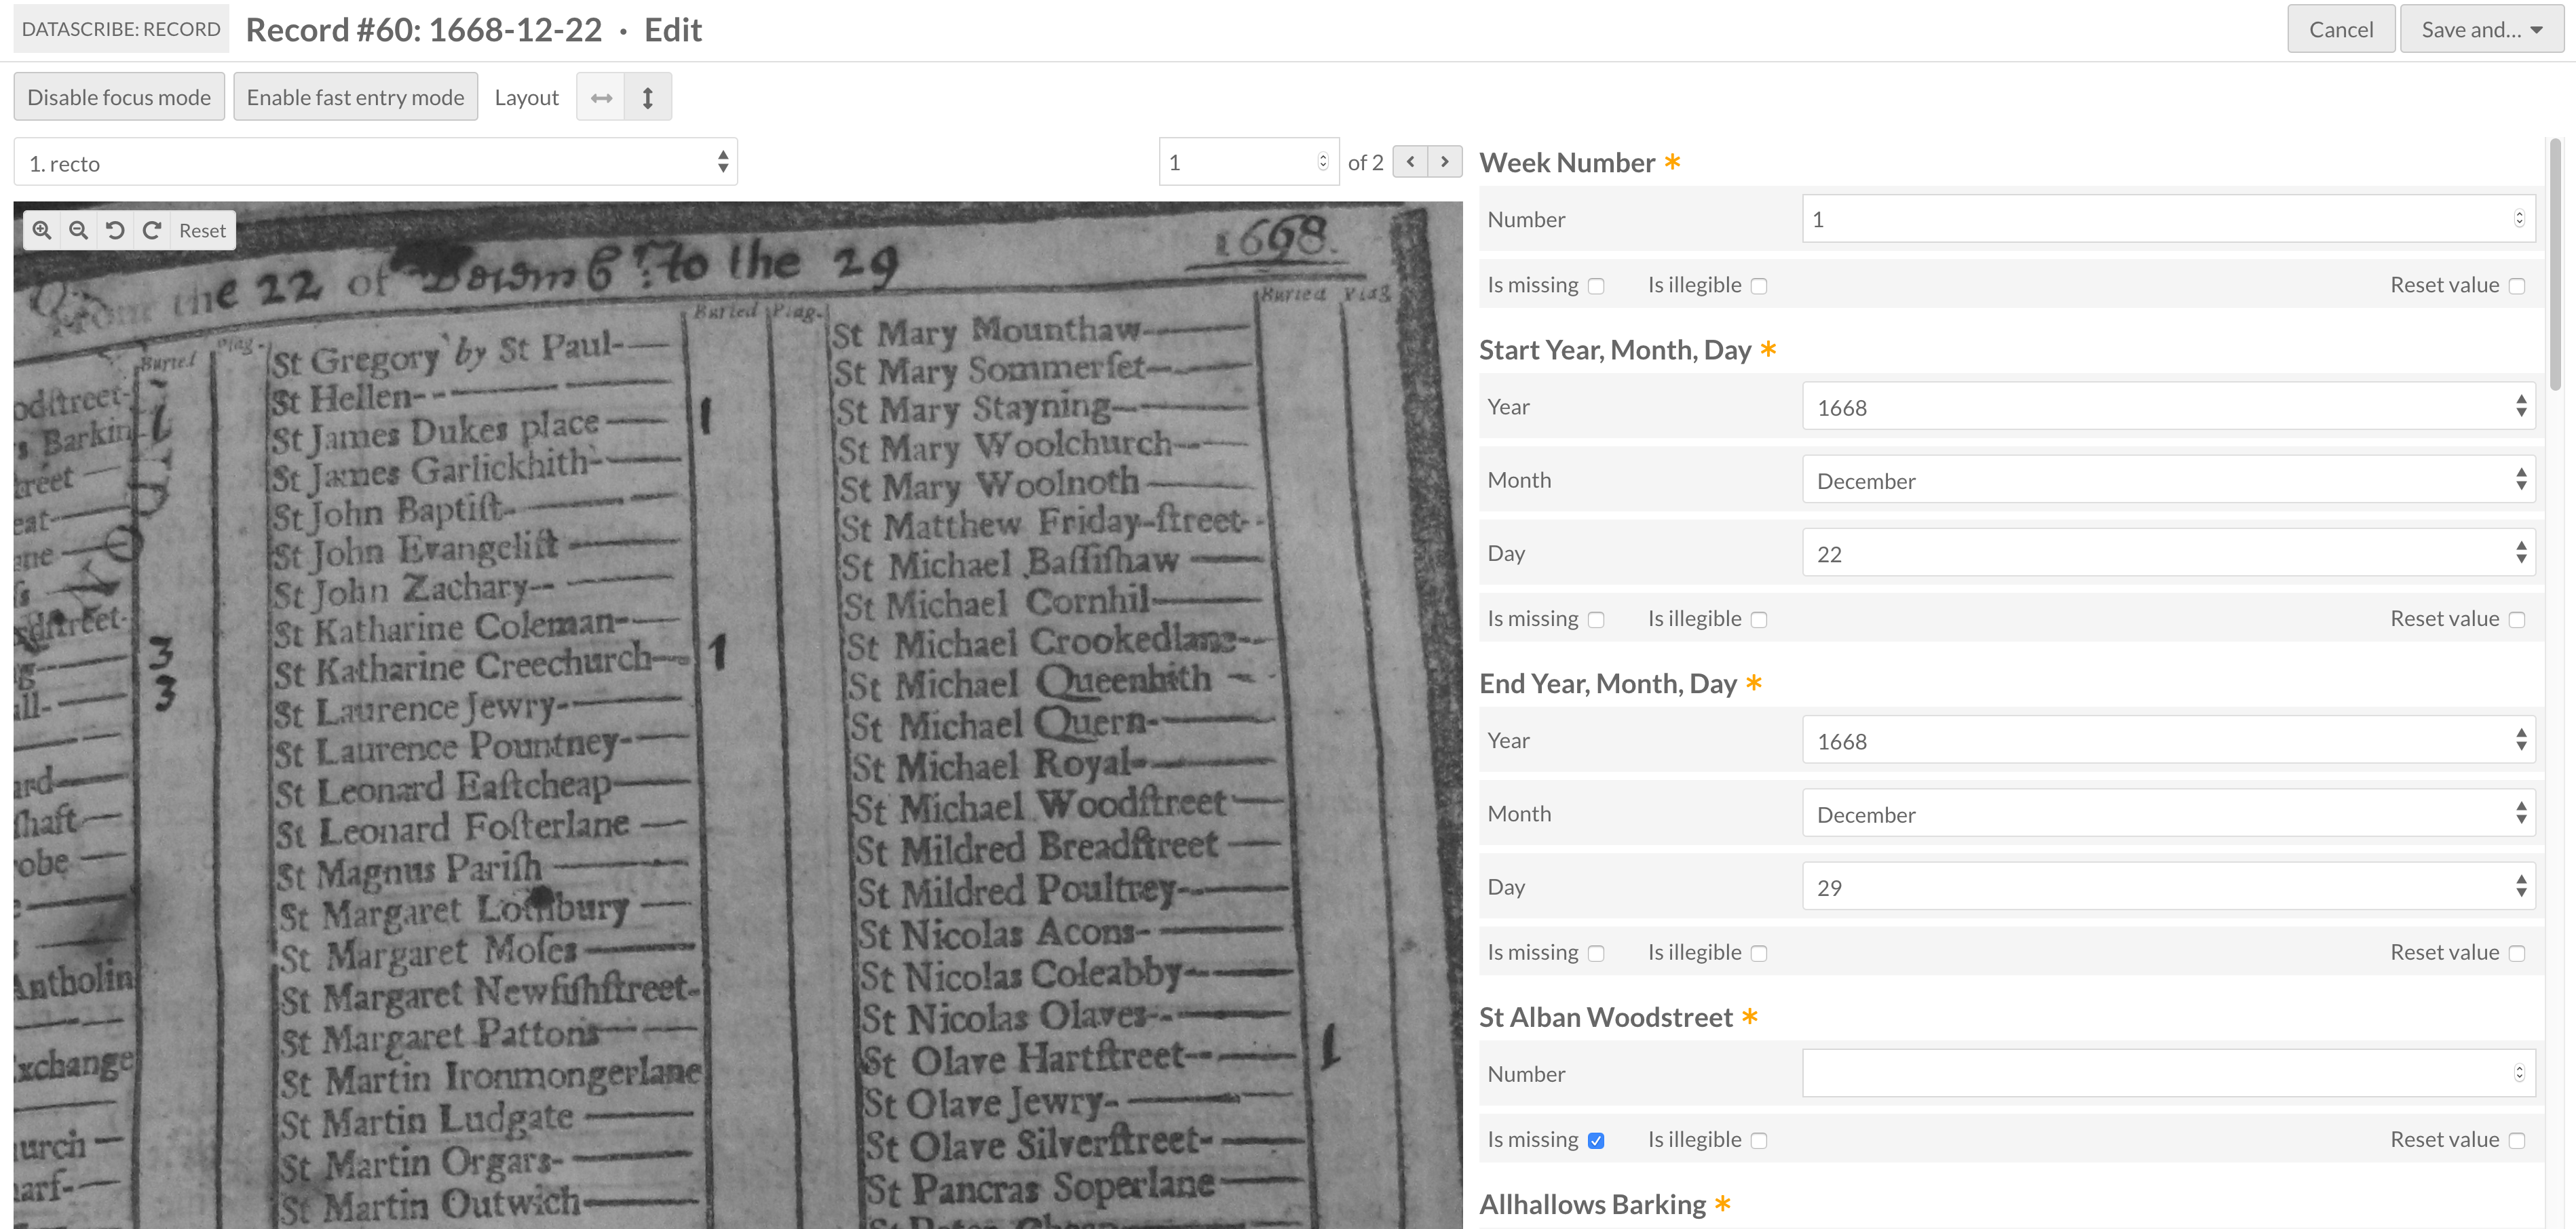Viewport: 2576px width, 1229px height.
Task: Uncheck Is missing for St Alban Woodstreet
Action: point(1596,1141)
